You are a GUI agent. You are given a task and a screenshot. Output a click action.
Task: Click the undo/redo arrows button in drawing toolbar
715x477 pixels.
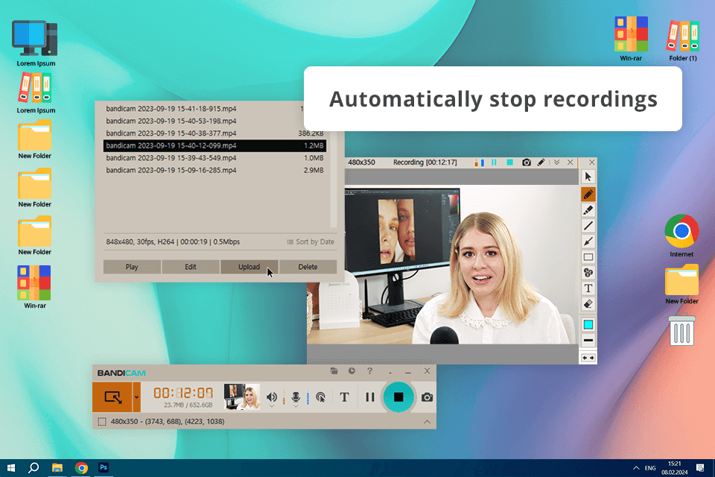click(x=588, y=358)
